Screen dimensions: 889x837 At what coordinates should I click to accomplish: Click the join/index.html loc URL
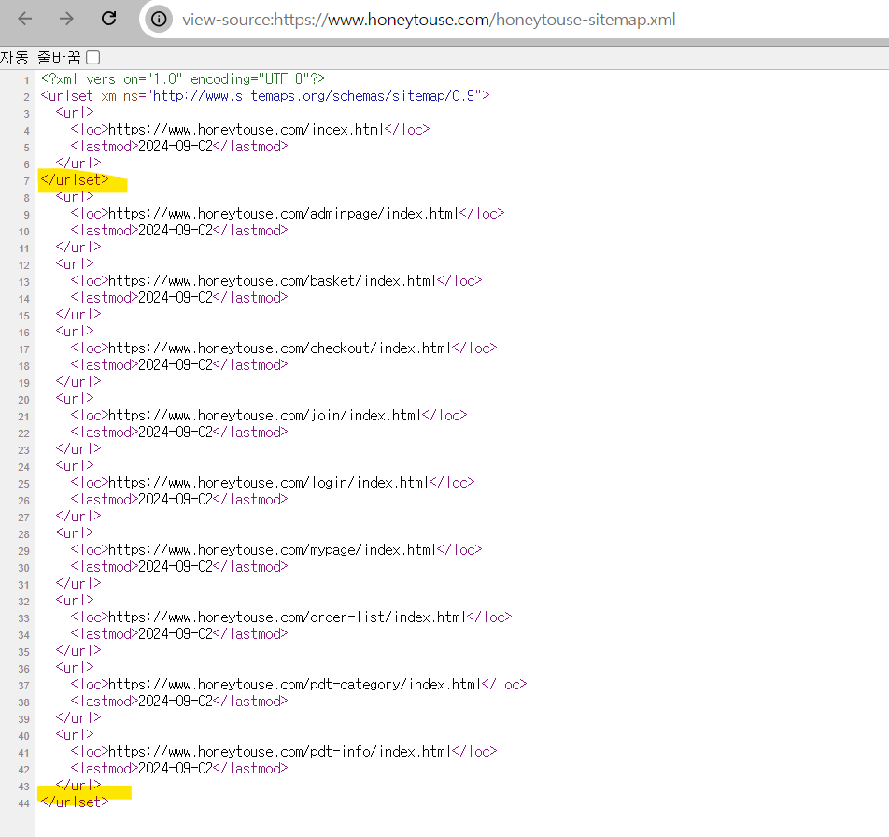coord(264,415)
